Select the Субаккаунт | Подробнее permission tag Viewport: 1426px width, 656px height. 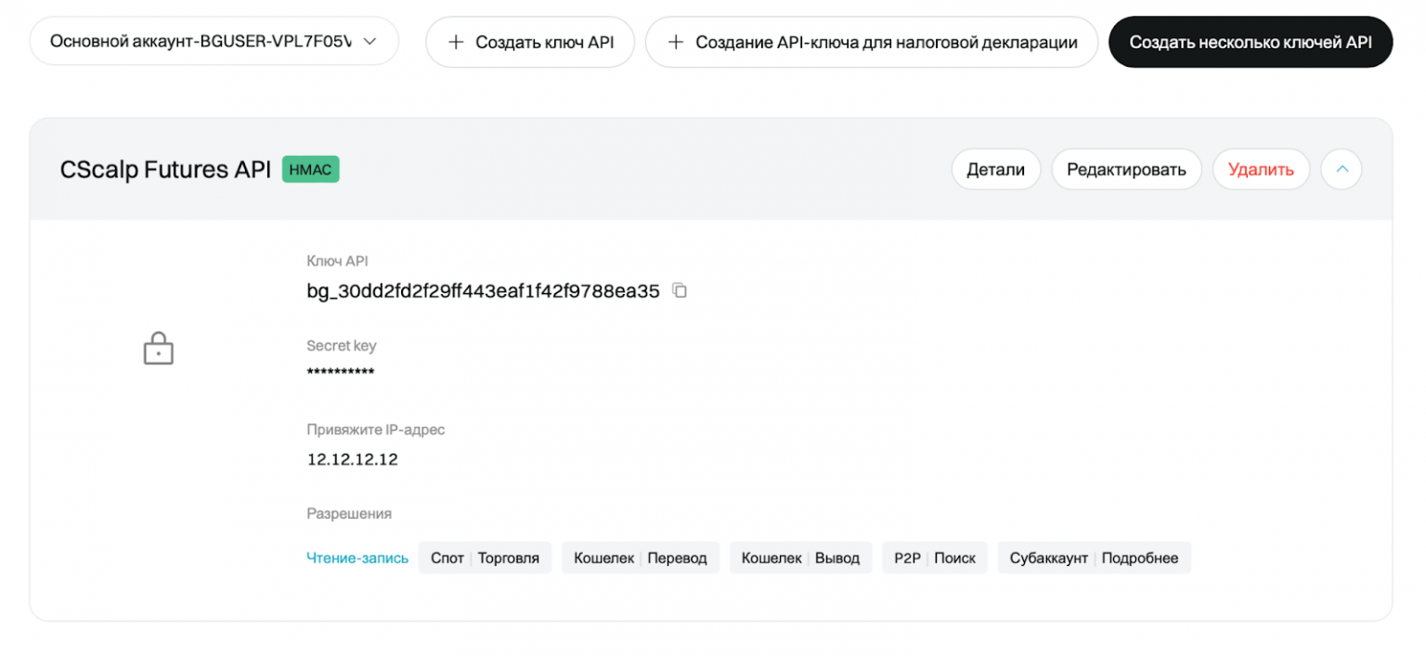click(x=1094, y=558)
